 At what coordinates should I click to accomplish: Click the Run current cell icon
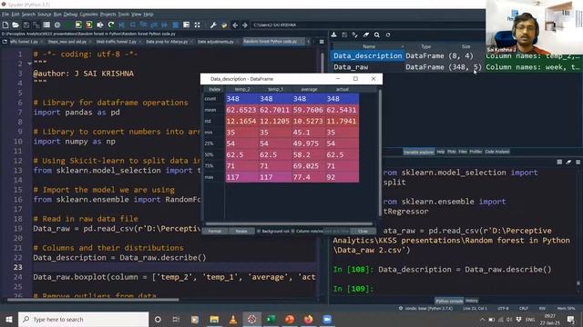pos(78,25)
